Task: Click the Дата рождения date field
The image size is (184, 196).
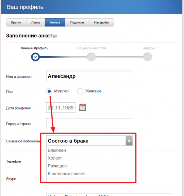Action: [x=61, y=107]
